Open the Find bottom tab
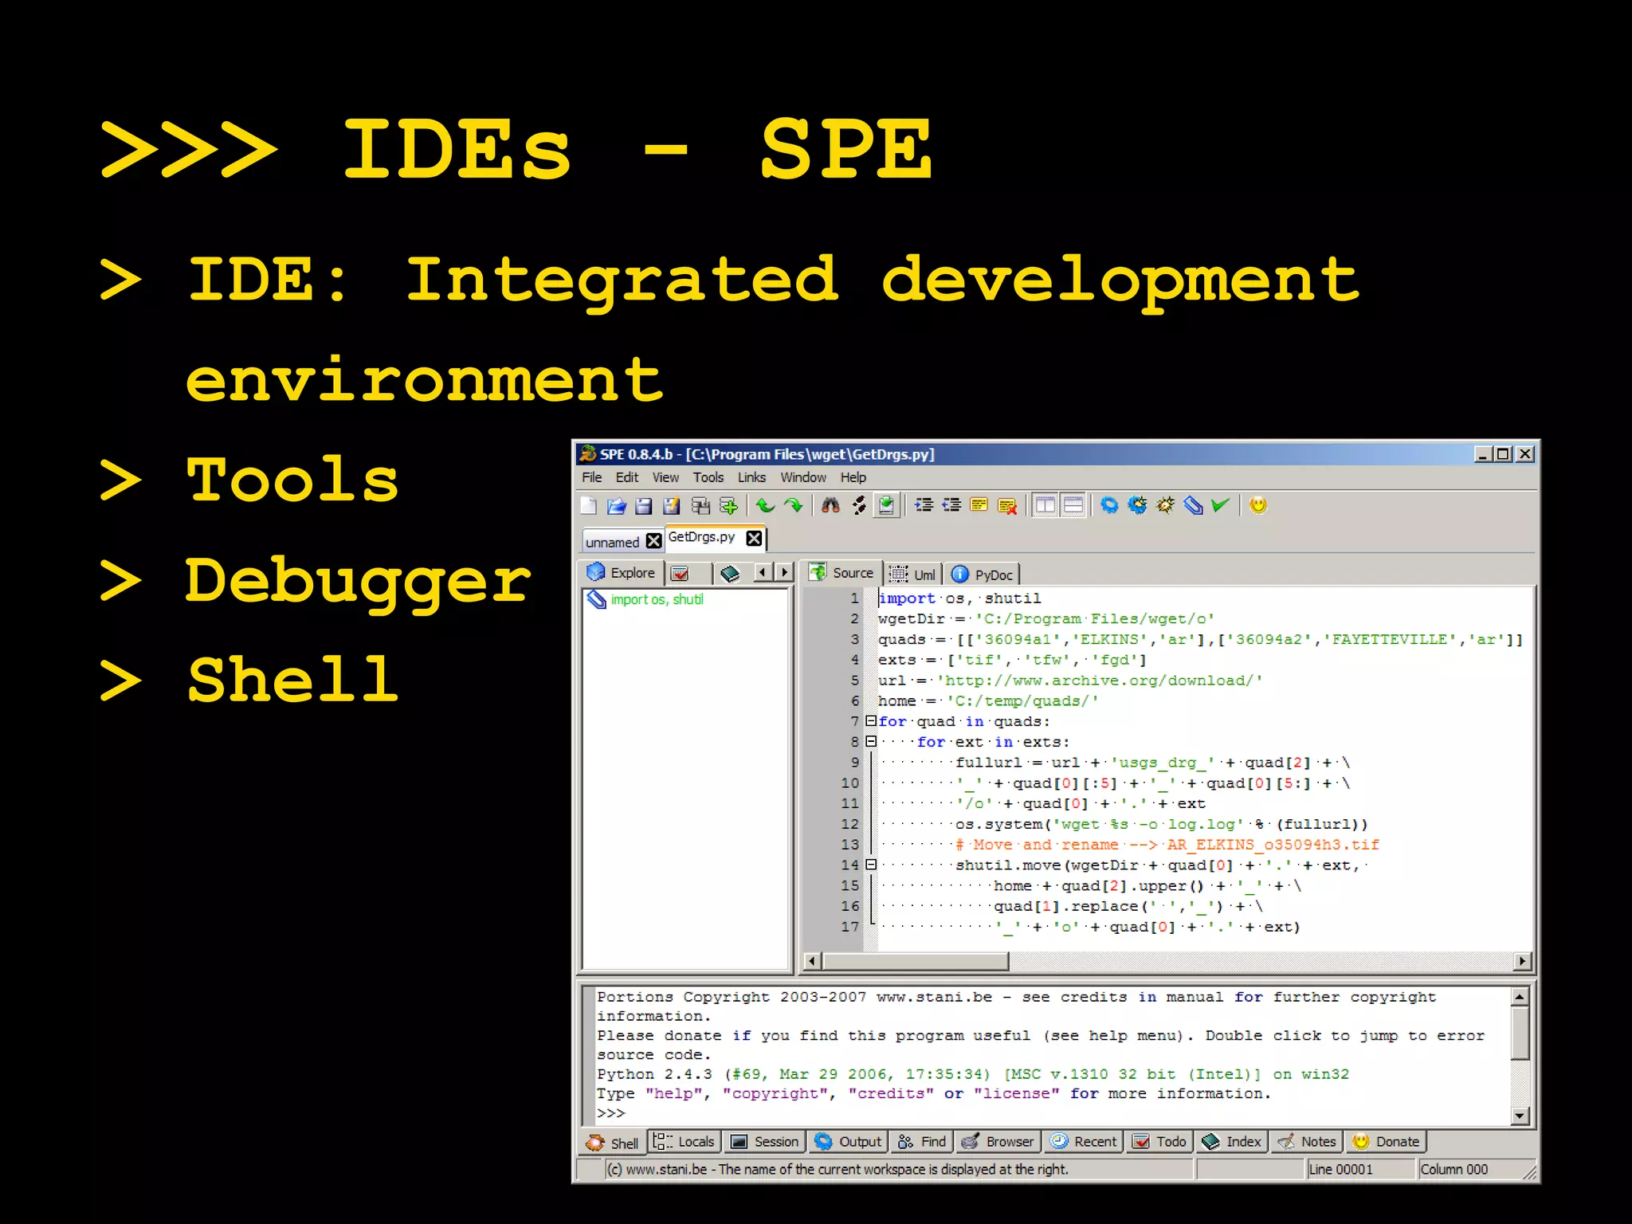Image resolution: width=1632 pixels, height=1224 pixels. pyautogui.click(x=922, y=1142)
